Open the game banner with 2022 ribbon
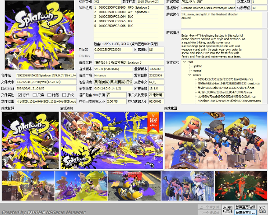 (x=112, y=140)
